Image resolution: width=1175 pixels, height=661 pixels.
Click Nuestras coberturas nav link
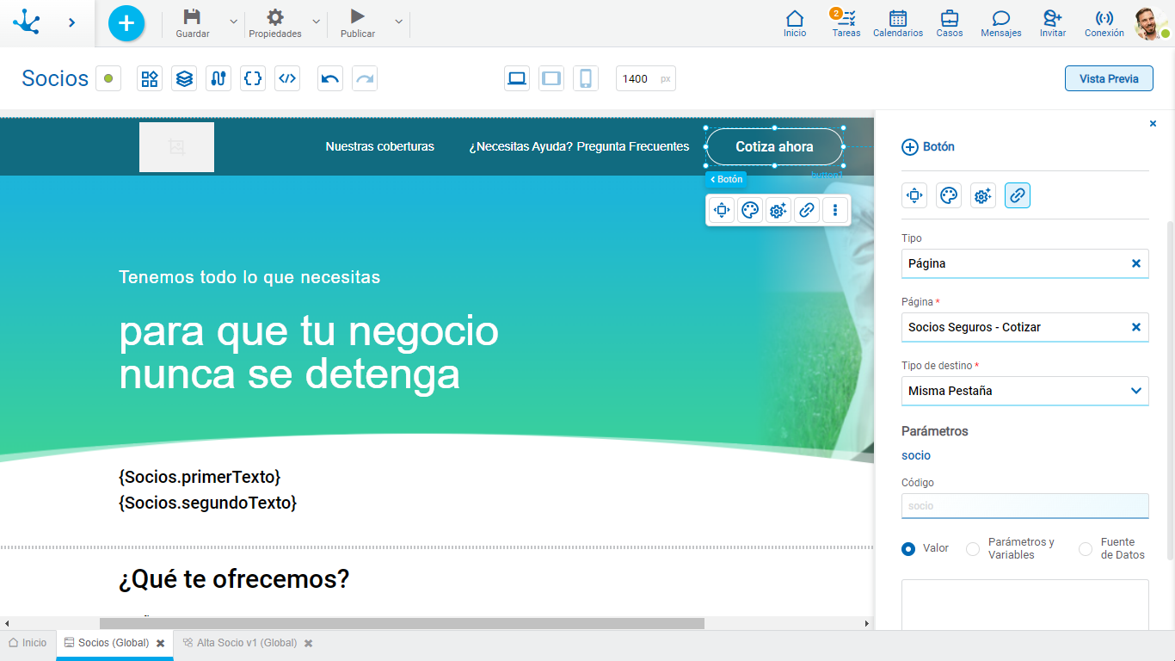[380, 146]
